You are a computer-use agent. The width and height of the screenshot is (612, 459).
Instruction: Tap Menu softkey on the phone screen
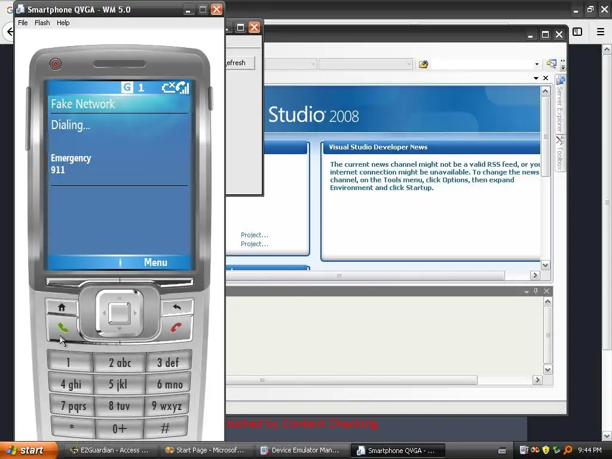pos(155,262)
